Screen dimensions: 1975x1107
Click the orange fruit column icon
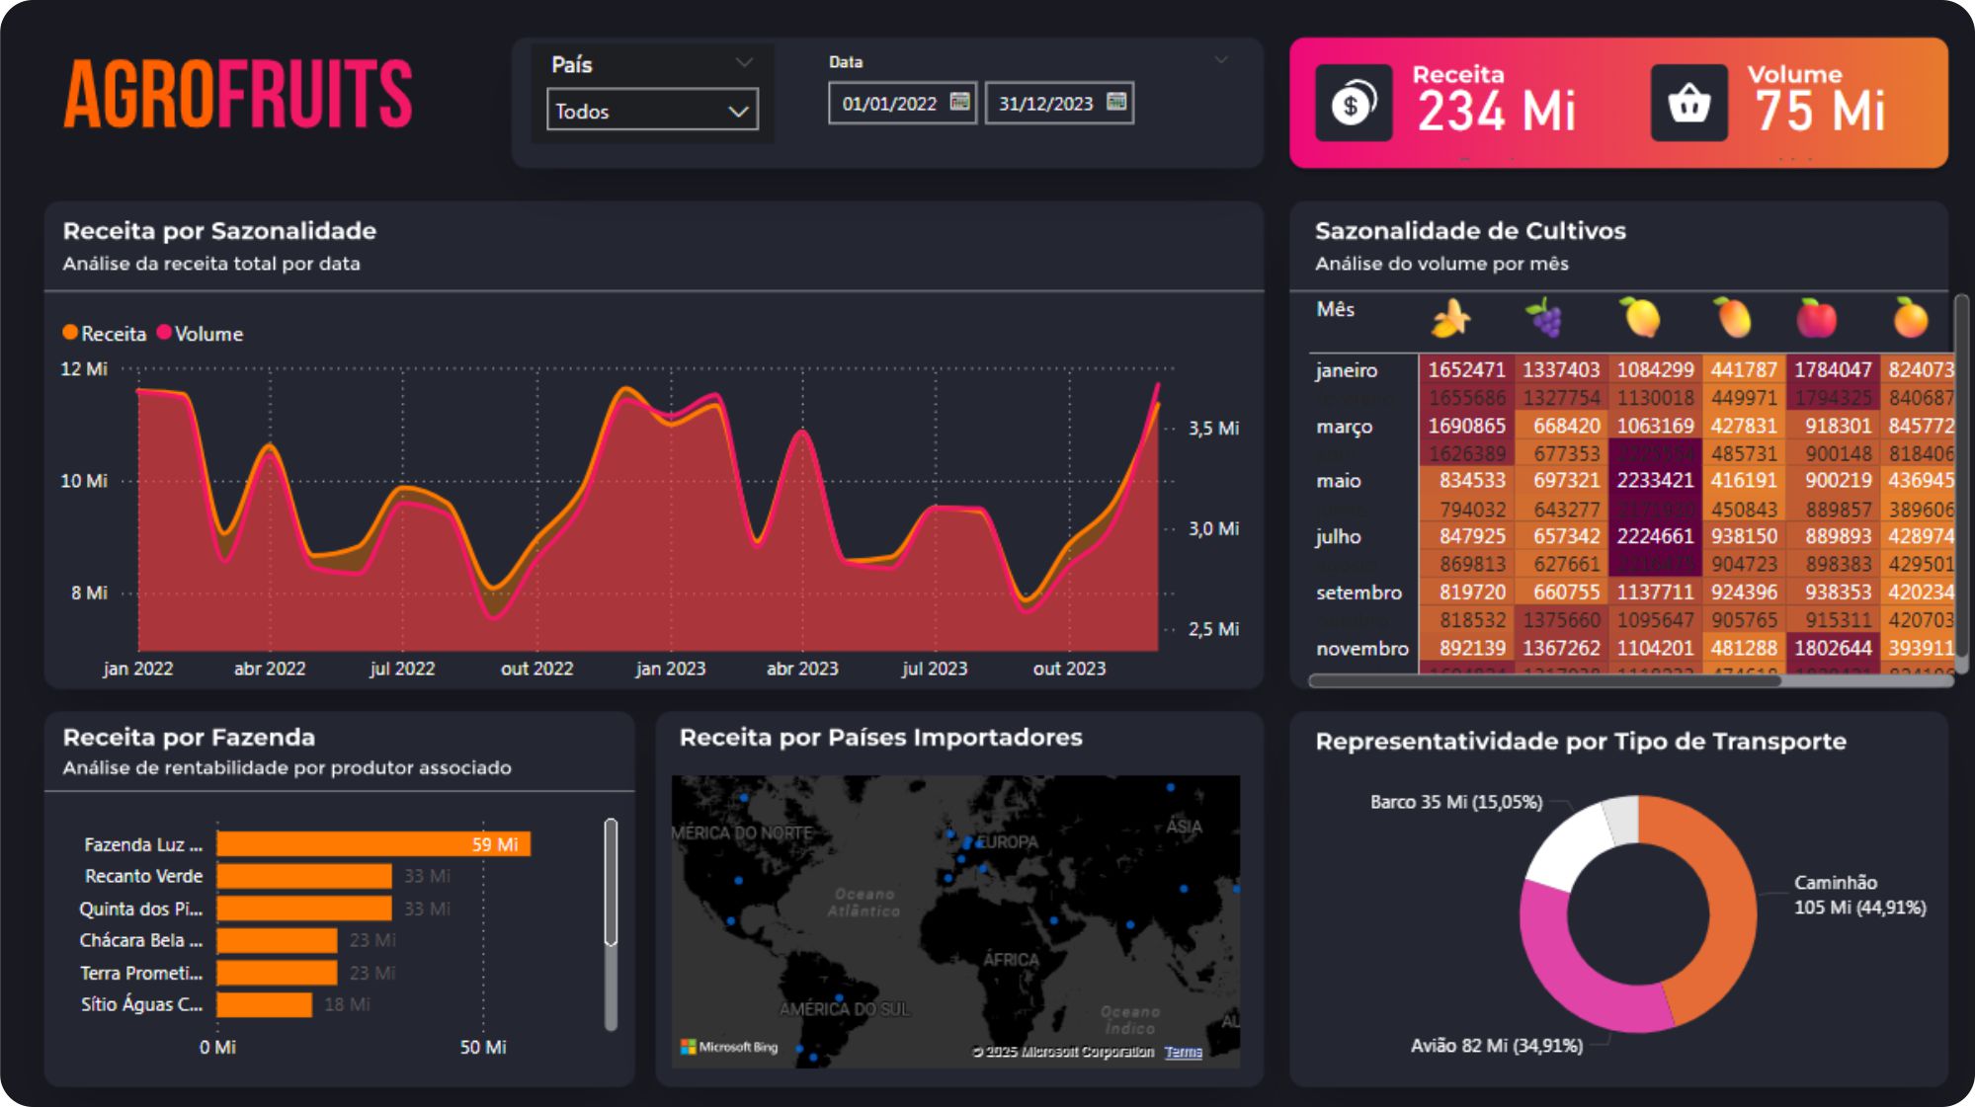(1910, 318)
